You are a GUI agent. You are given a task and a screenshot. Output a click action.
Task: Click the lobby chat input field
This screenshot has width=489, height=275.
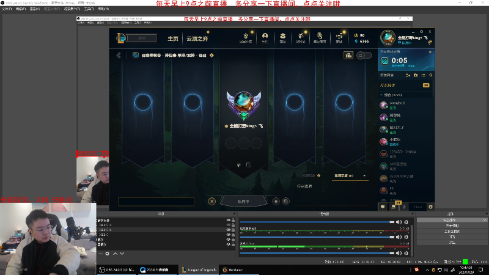click(x=156, y=202)
